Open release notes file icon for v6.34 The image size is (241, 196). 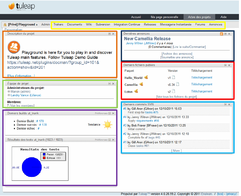click(177, 84)
